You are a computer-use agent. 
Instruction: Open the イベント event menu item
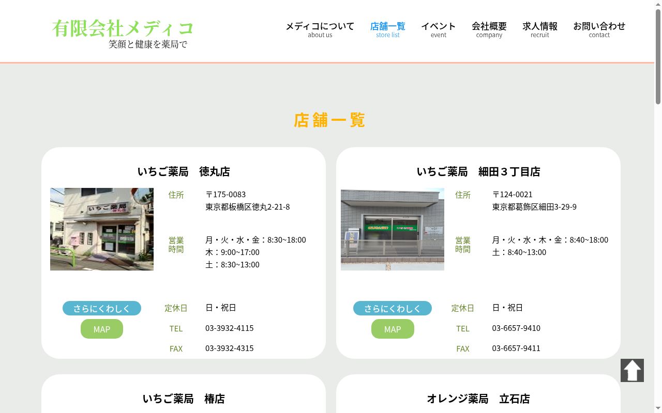[438, 29]
